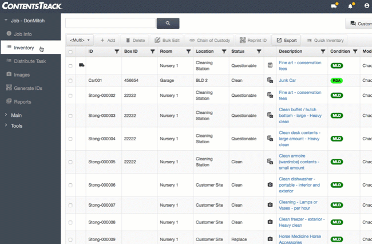Click the magnifier search button
Viewport: 372px width, 244px height.
coord(168,23)
